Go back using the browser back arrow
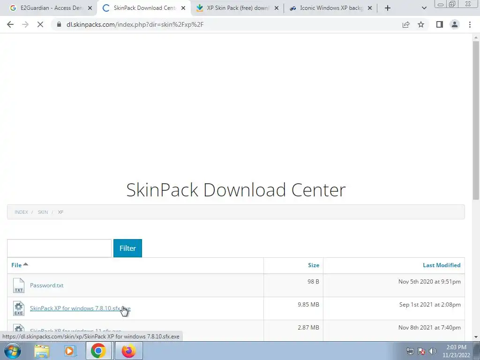The image size is (480, 360). pos(10,24)
